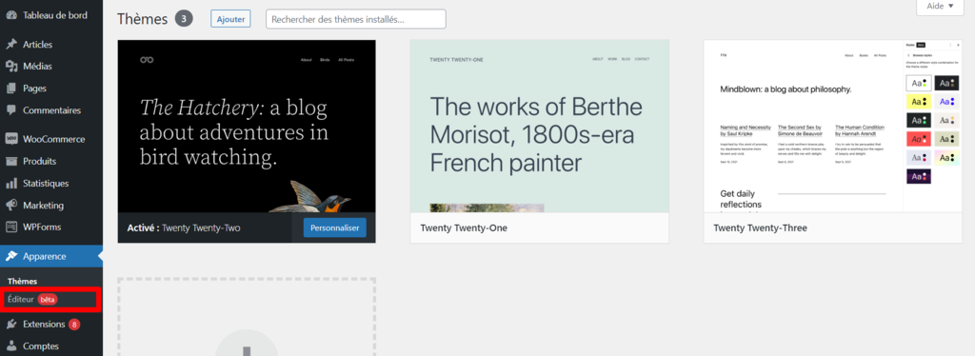This screenshot has height=356, width=975.
Task: Open the Pages menu item
Action: (x=51, y=89)
